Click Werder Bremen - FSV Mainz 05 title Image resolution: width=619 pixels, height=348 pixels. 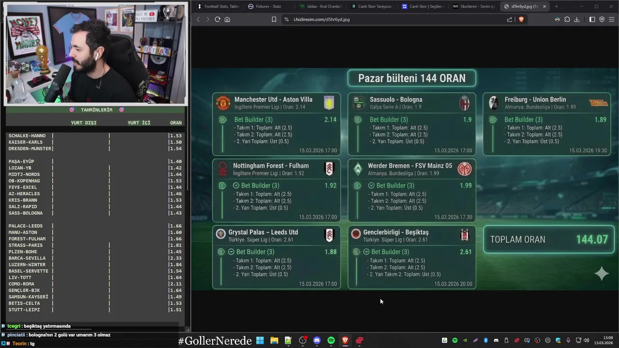410,165
